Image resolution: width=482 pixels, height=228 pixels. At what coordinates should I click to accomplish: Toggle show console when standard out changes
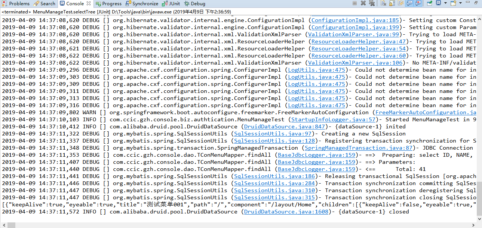tap(409, 3)
